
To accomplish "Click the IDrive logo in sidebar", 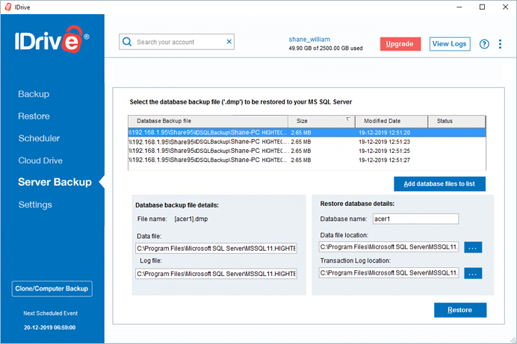I will (52, 40).
